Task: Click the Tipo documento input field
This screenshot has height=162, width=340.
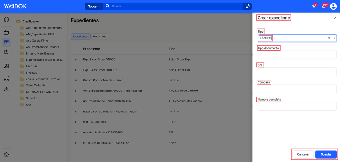Action: pos(297,55)
